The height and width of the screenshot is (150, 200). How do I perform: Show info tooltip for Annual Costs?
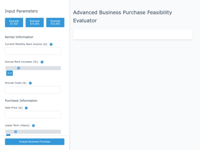[30, 83]
